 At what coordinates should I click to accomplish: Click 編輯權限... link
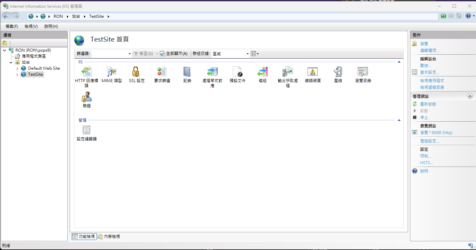(430, 50)
